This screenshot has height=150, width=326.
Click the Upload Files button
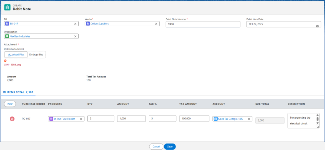(16, 55)
